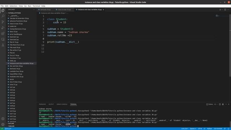This screenshot has height=130, width=231.
Task: Place cursor on line 9 print statement
Action: click(63, 42)
